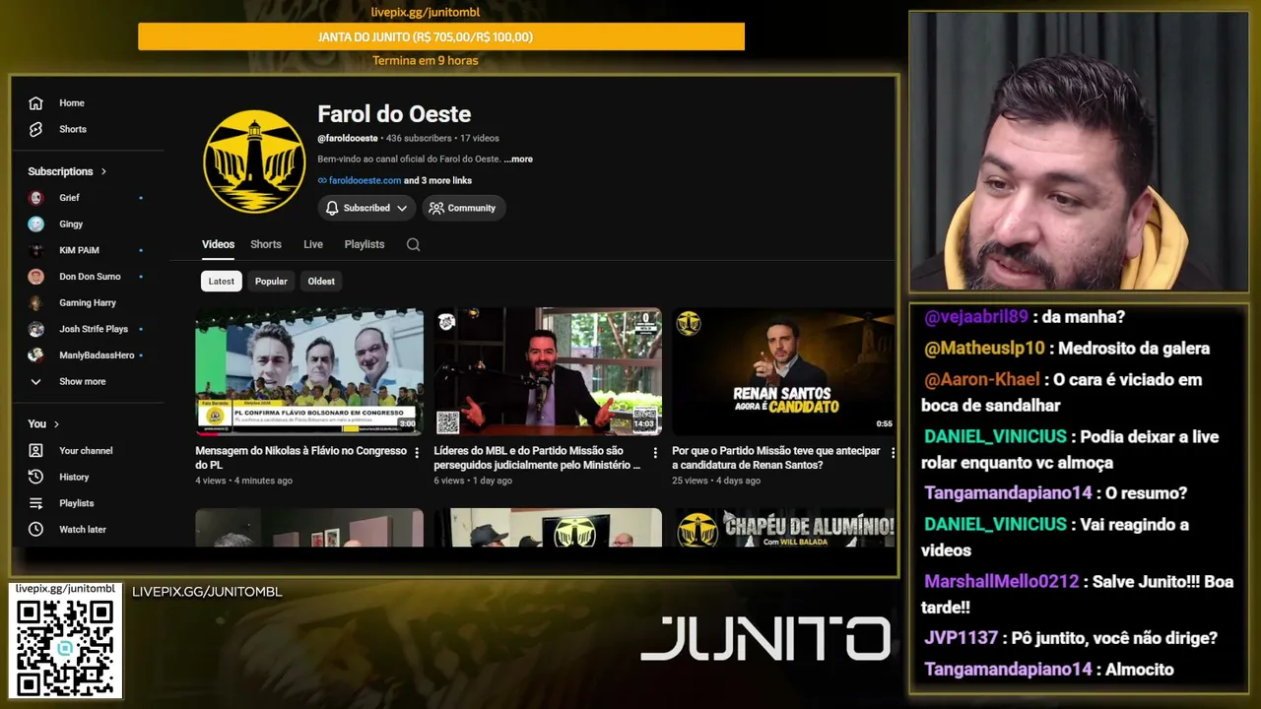Open Gingy channel avatar

pos(35,225)
